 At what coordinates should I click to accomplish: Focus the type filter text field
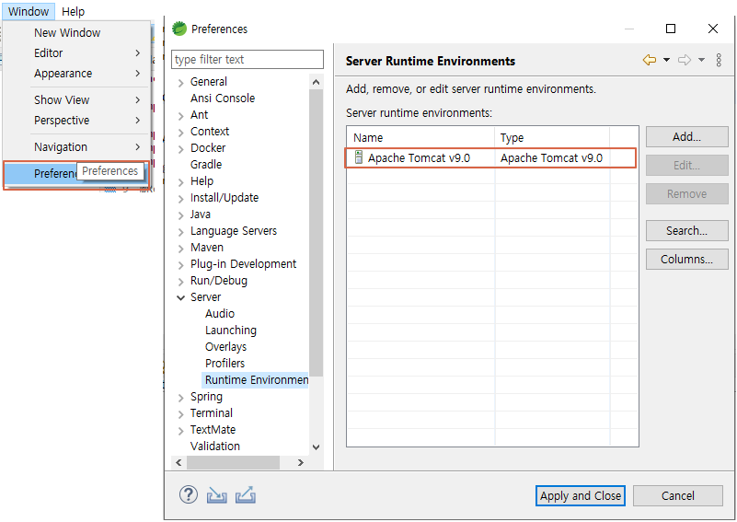coord(248,59)
